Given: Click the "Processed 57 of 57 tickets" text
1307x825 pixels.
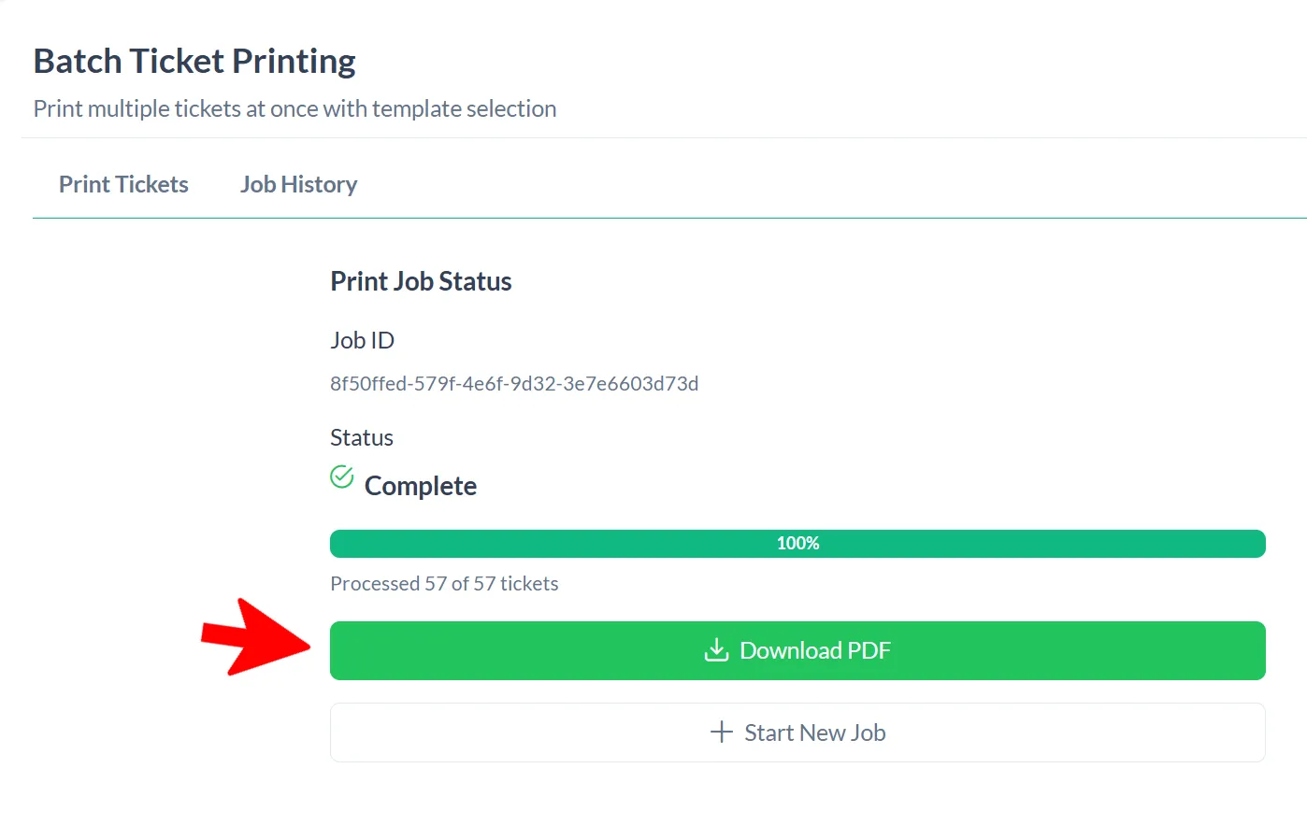Looking at the screenshot, I should click(444, 583).
